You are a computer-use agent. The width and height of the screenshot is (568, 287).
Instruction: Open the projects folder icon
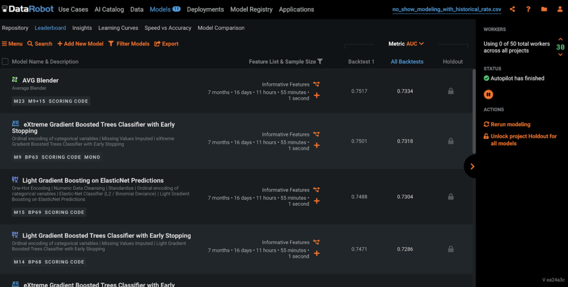point(544,9)
